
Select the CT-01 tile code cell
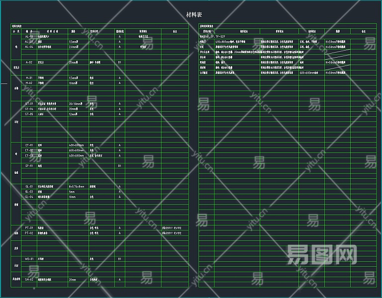tap(29, 145)
